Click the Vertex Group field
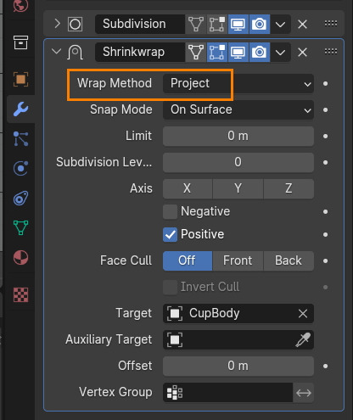Viewport: 353px width, 420px height. [227, 392]
